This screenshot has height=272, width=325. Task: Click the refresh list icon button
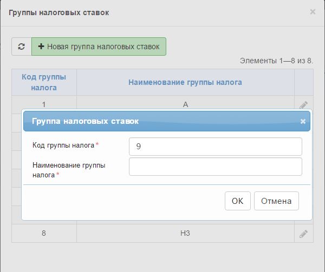point(22,47)
